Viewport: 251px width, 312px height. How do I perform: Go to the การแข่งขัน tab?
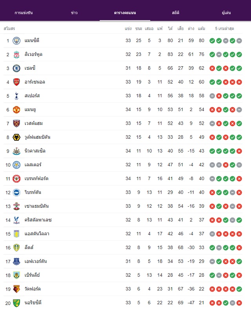pyautogui.click(x=24, y=13)
